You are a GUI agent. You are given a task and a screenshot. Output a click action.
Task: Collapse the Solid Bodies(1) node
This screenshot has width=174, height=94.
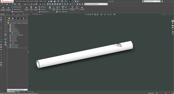pyautogui.click(x=8, y=31)
